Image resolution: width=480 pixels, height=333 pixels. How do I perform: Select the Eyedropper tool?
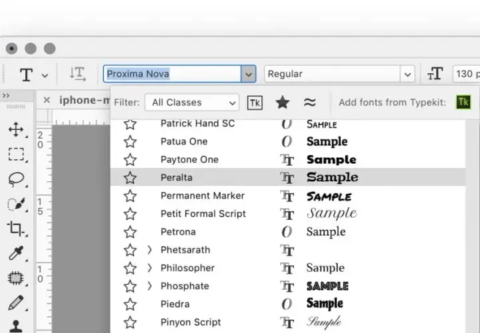[x=16, y=253]
